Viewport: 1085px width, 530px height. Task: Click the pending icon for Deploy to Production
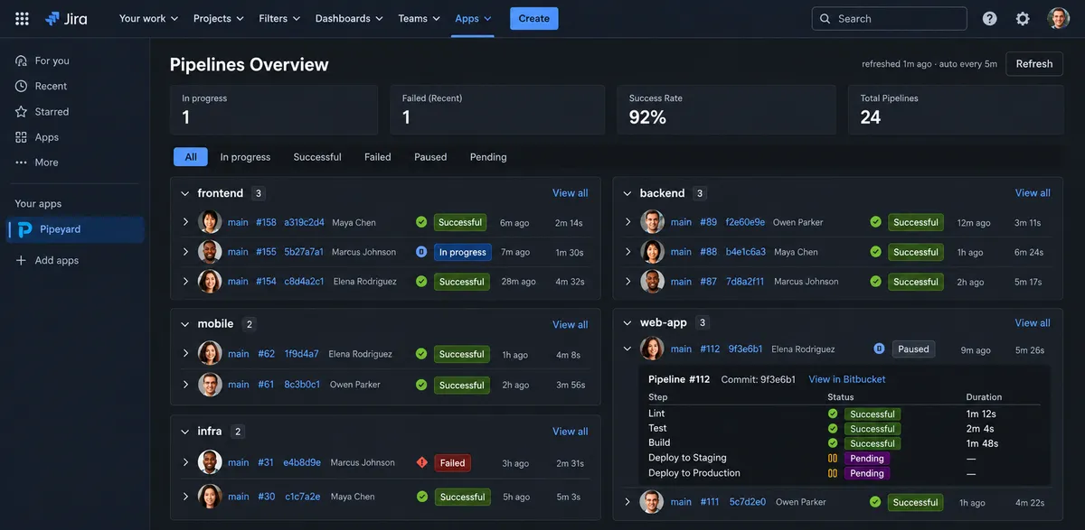point(833,473)
